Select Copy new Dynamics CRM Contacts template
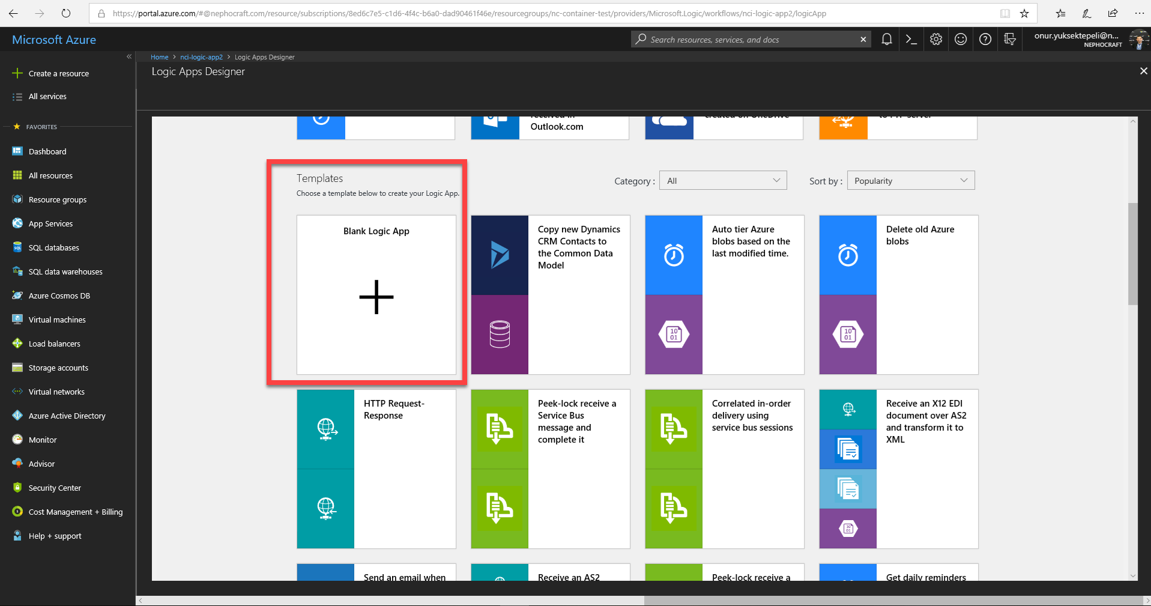Viewport: 1151px width, 606px height. pyautogui.click(x=551, y=295)
